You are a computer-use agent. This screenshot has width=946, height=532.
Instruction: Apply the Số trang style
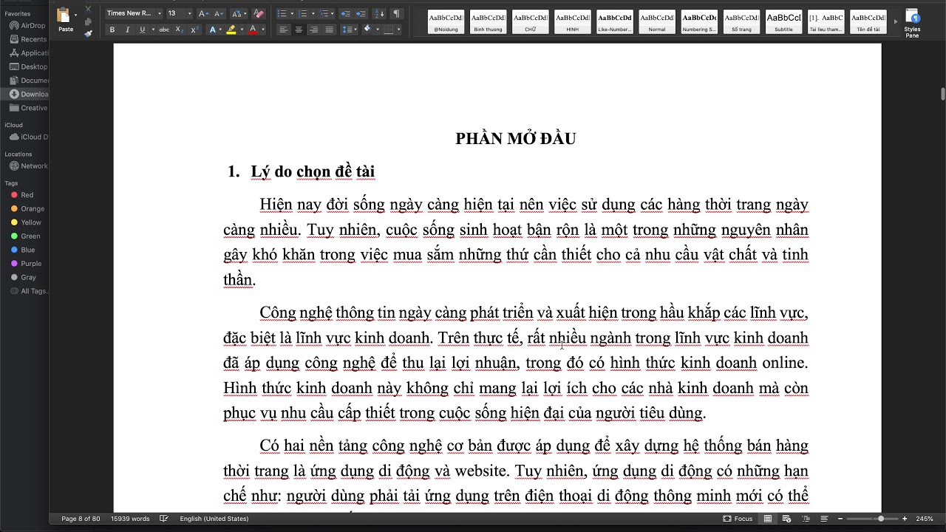coord(741,21)
